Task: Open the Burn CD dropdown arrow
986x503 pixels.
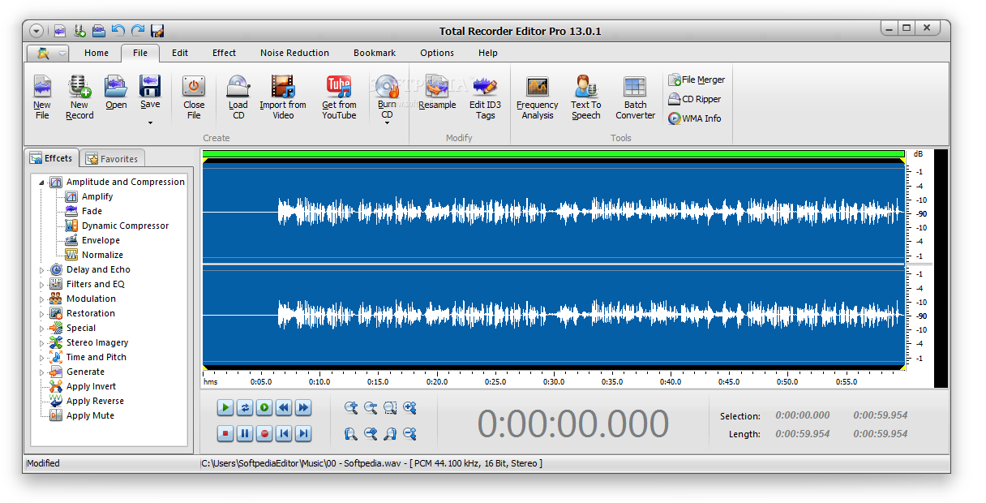Action: [387, 123]
